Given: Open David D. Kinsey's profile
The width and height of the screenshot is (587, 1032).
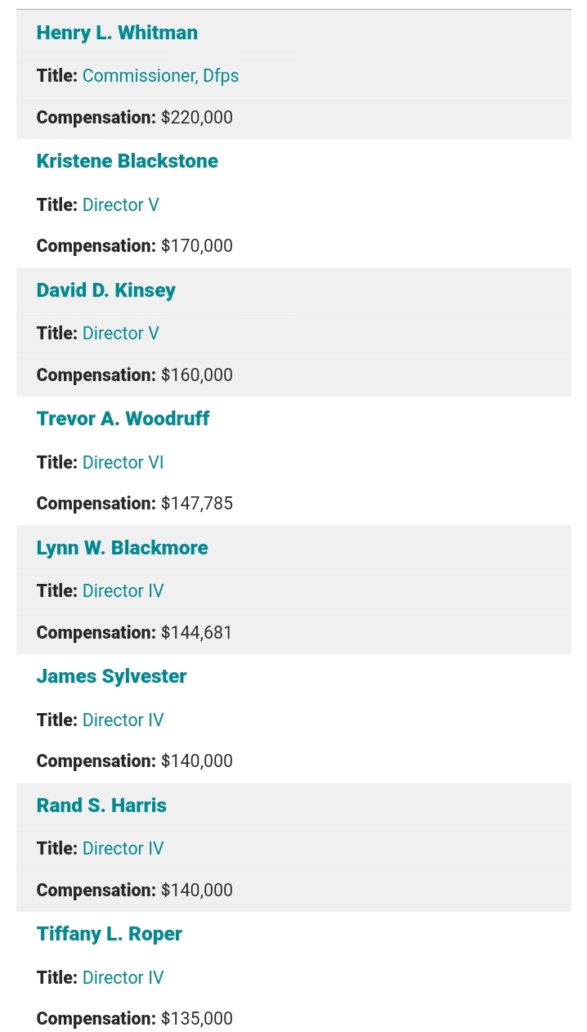Looking at the screenshot, I should tap(105, 290).
